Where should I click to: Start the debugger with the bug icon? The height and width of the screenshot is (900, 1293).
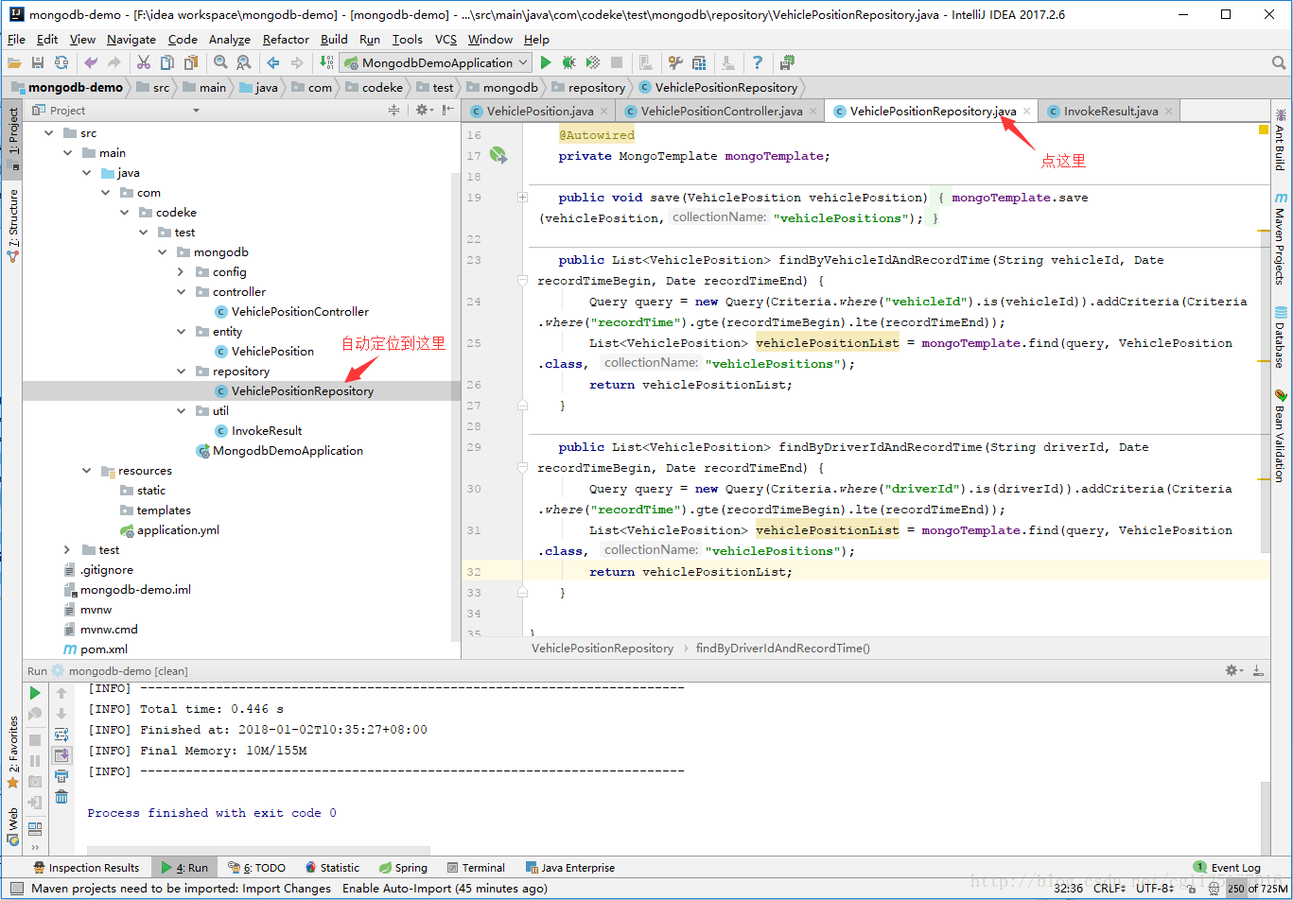coord(568,62)
